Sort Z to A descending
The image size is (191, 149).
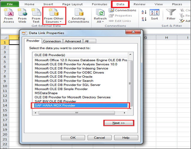tap(144, 19)
